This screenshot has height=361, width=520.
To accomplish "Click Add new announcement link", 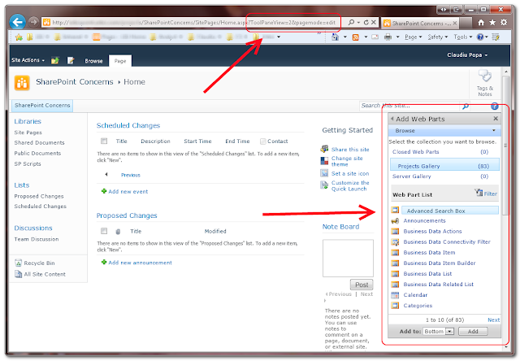I will click(140, 263).
